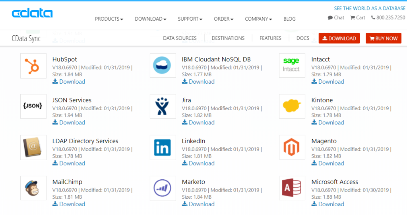Download the LDAP Directory Services connector

[68, 163]
